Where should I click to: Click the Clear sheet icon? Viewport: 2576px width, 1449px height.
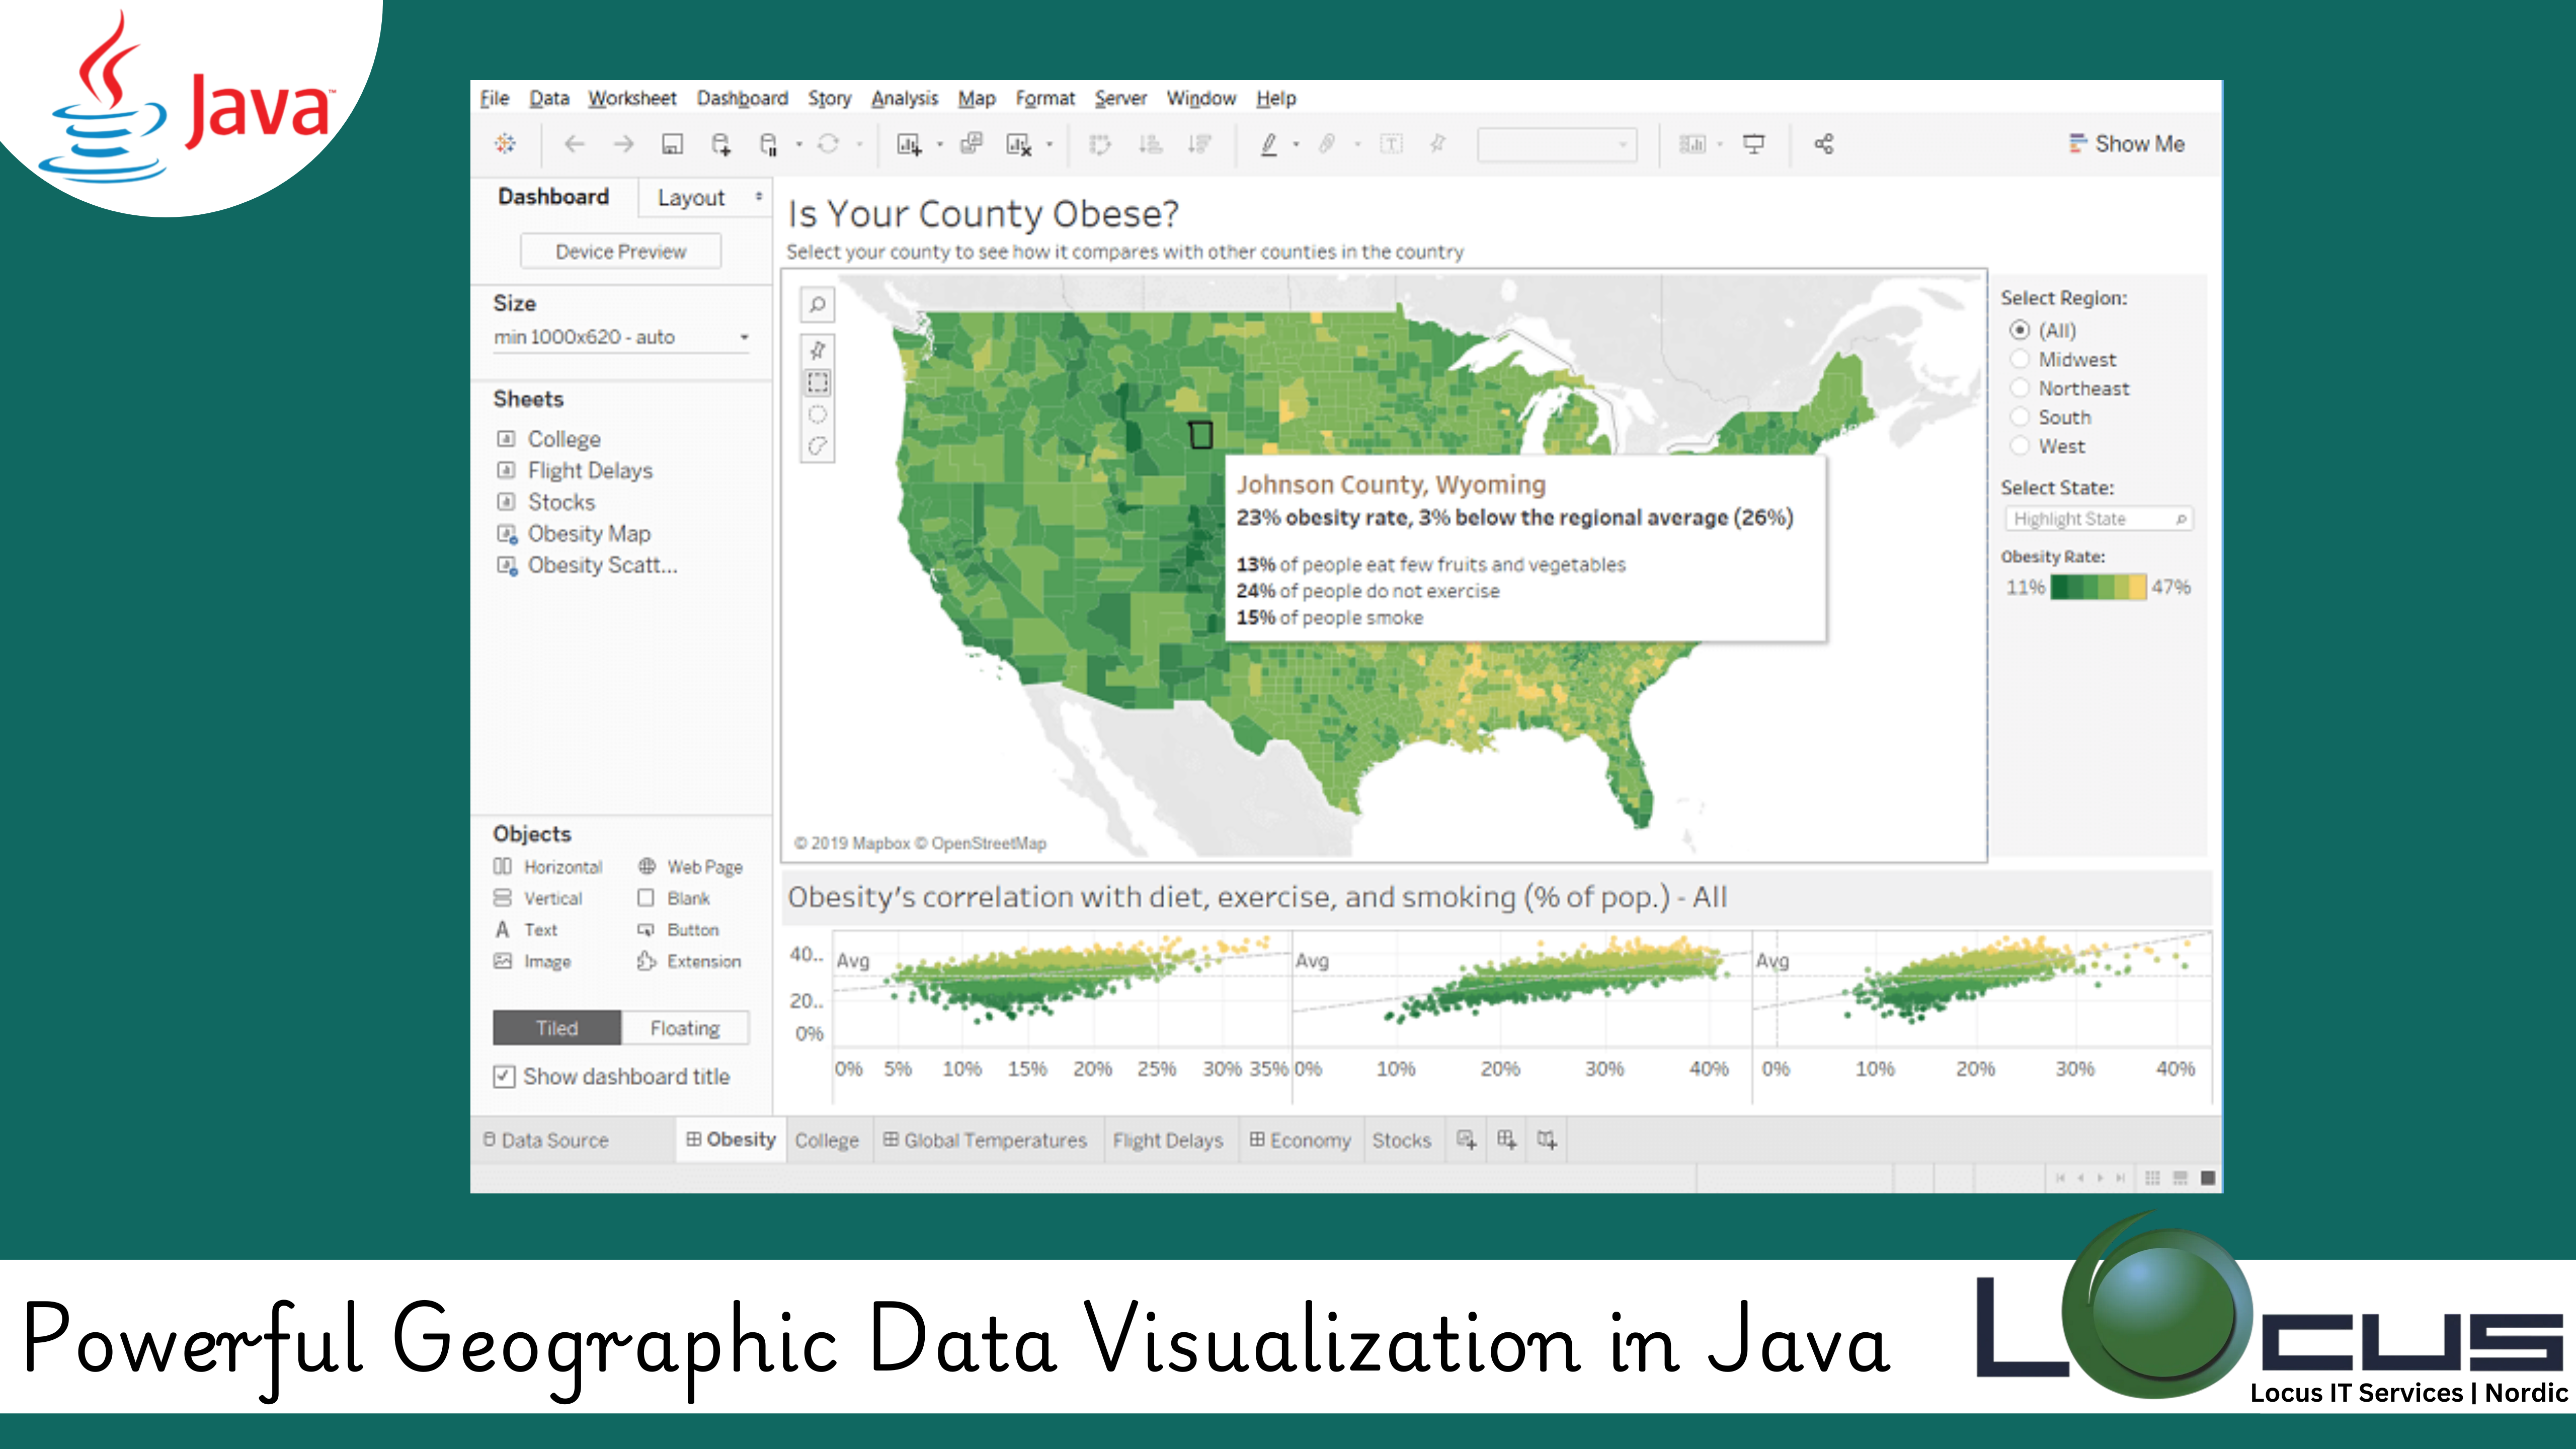[1018, 144]
